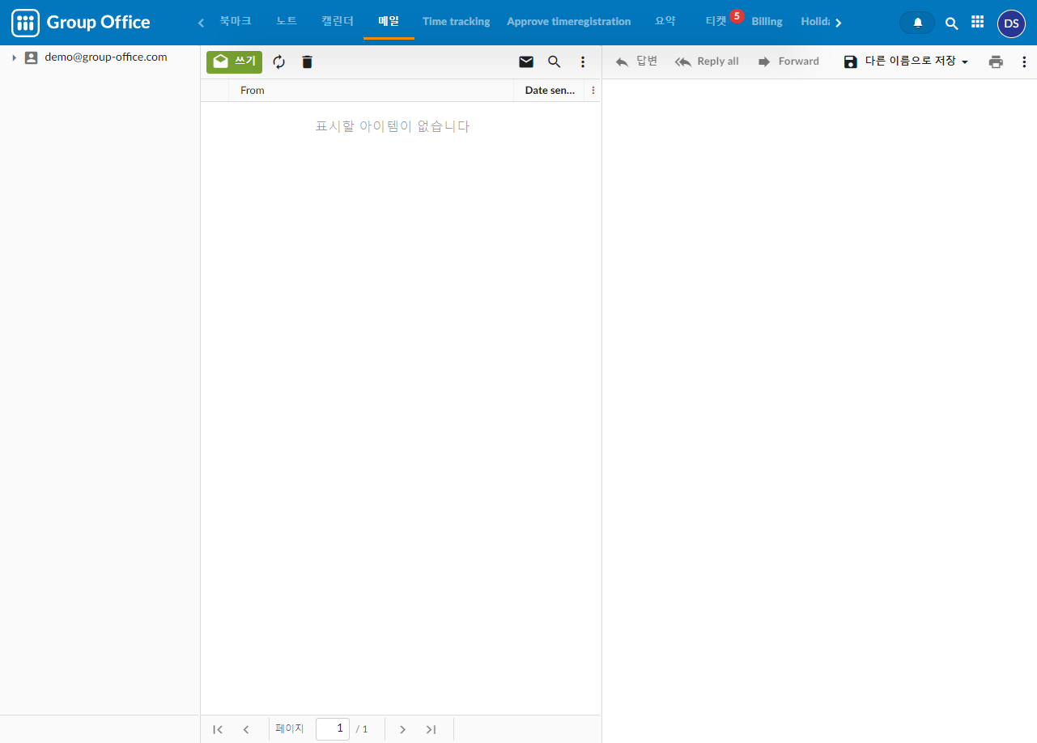Click the Reply all button
1037x743 pixels.
pos(707,62)
